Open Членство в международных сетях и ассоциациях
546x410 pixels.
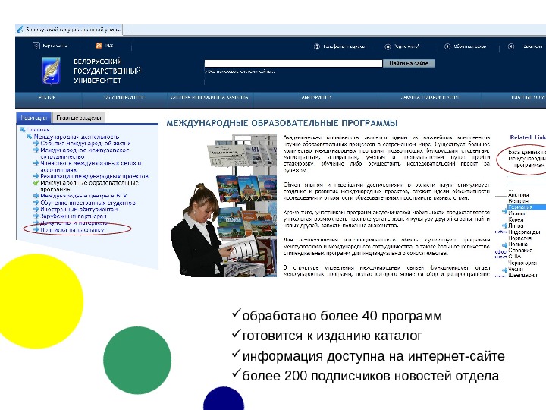[91, 166]
